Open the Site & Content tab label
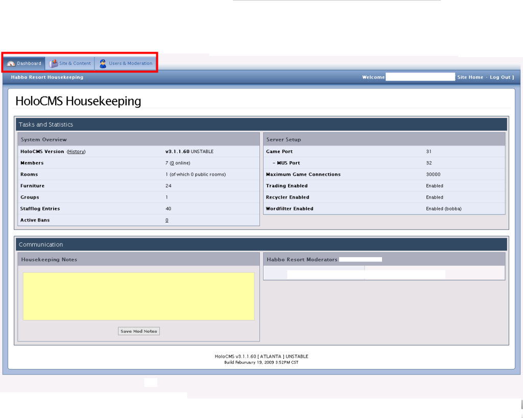This screenshot has width=523, height=418. coord(75,63)
